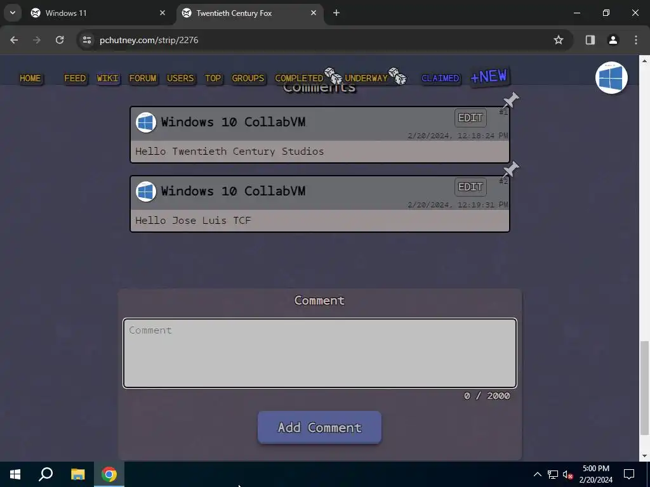Open the CLAIMED strips link
Image resolution: width=650 pixels, height=487 pixels.
[441, 78]
